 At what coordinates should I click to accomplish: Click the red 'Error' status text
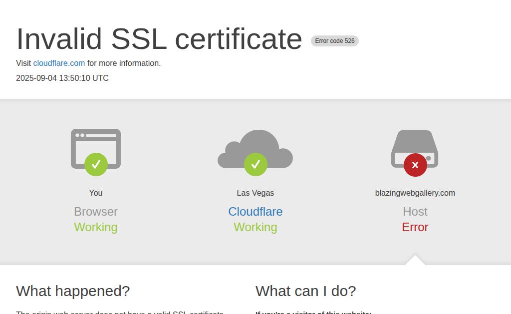415,227
